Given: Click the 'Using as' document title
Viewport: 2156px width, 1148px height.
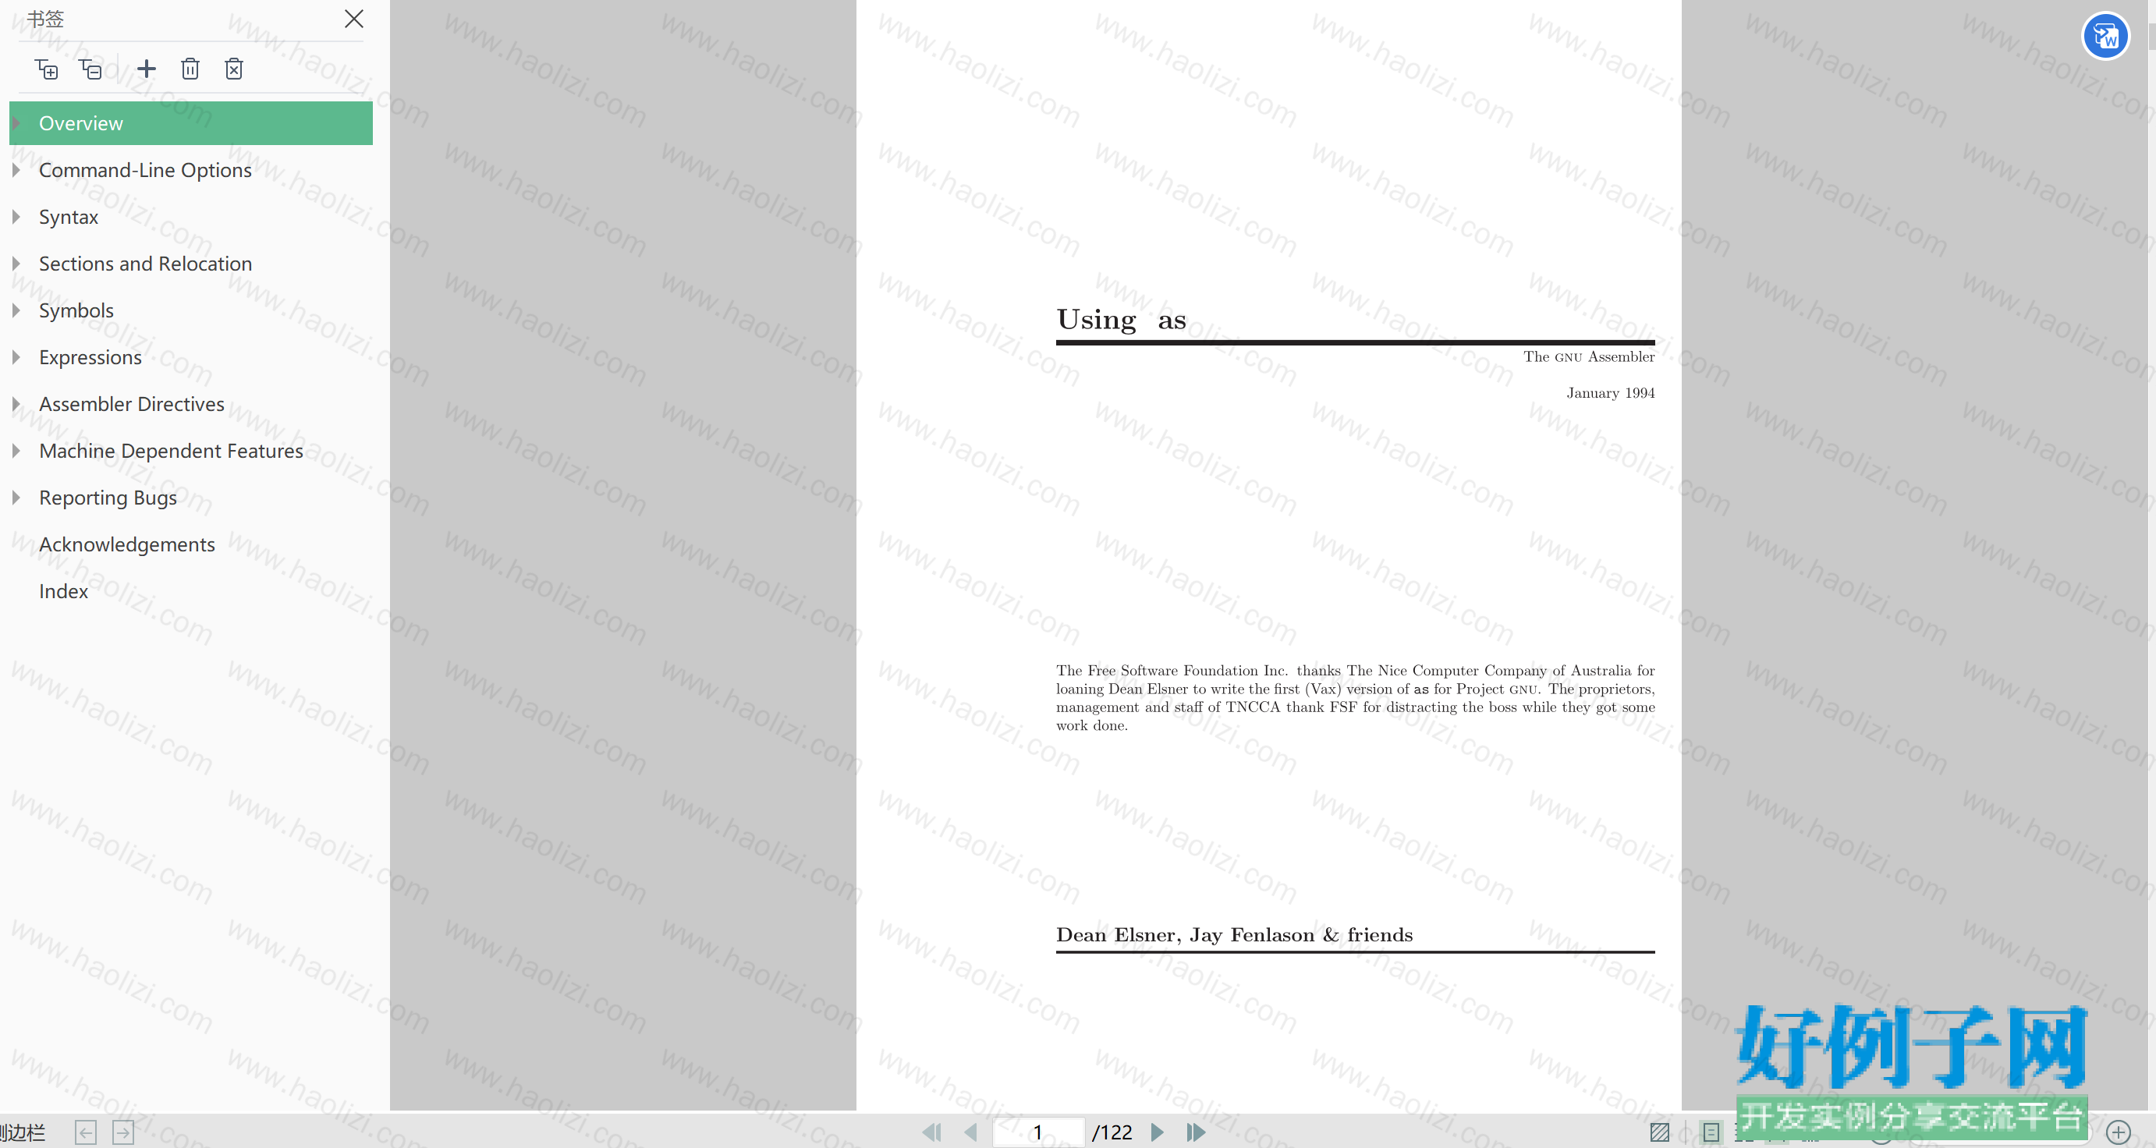Looking at the screenshot, I should [1121, 320].
